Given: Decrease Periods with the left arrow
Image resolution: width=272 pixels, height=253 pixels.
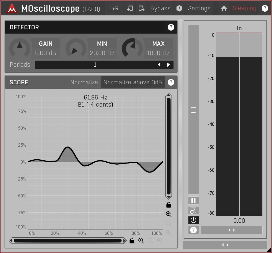Looking at the screenshot, I should tap(159, 65).
